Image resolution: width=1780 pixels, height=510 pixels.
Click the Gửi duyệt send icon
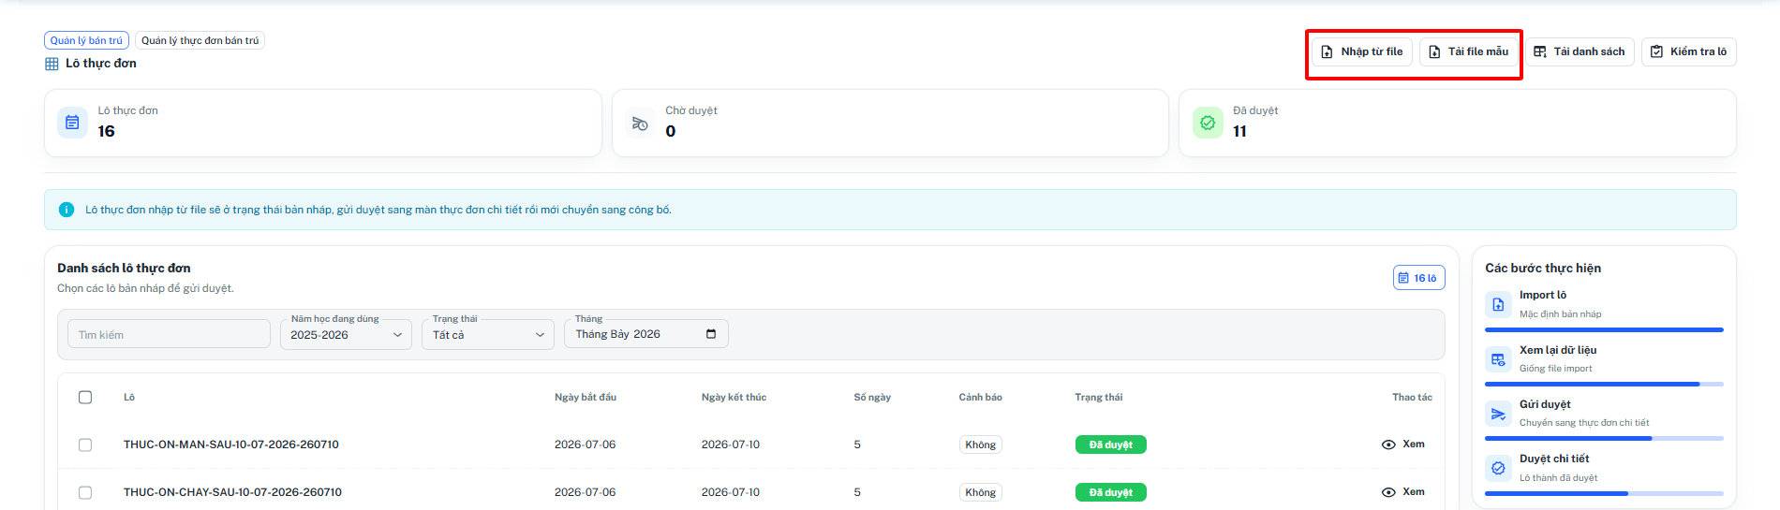coord(1498,414)
